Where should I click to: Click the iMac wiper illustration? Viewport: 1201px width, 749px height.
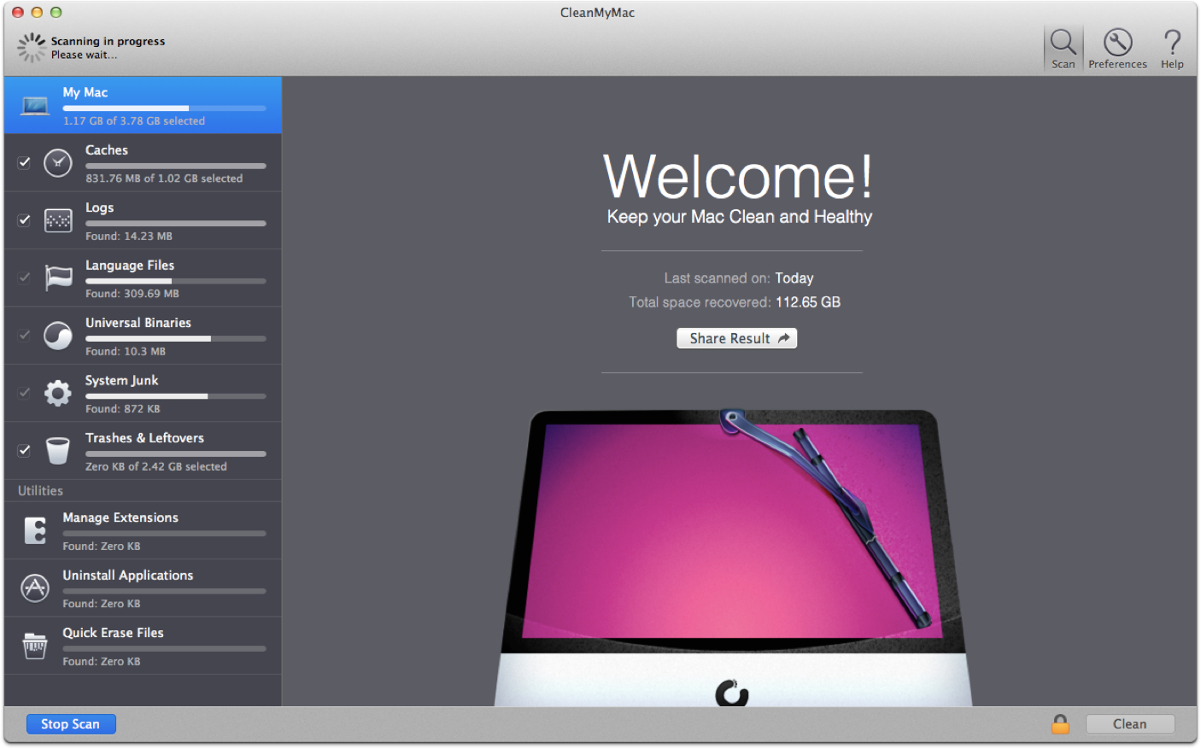(x=732, y=557)
